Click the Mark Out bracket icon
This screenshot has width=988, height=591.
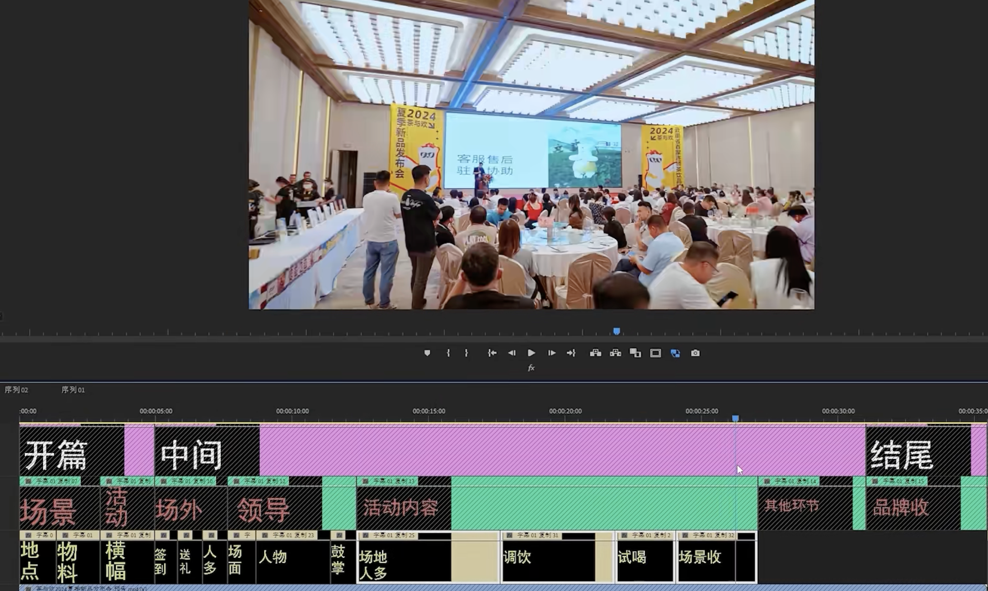[466, 353]
